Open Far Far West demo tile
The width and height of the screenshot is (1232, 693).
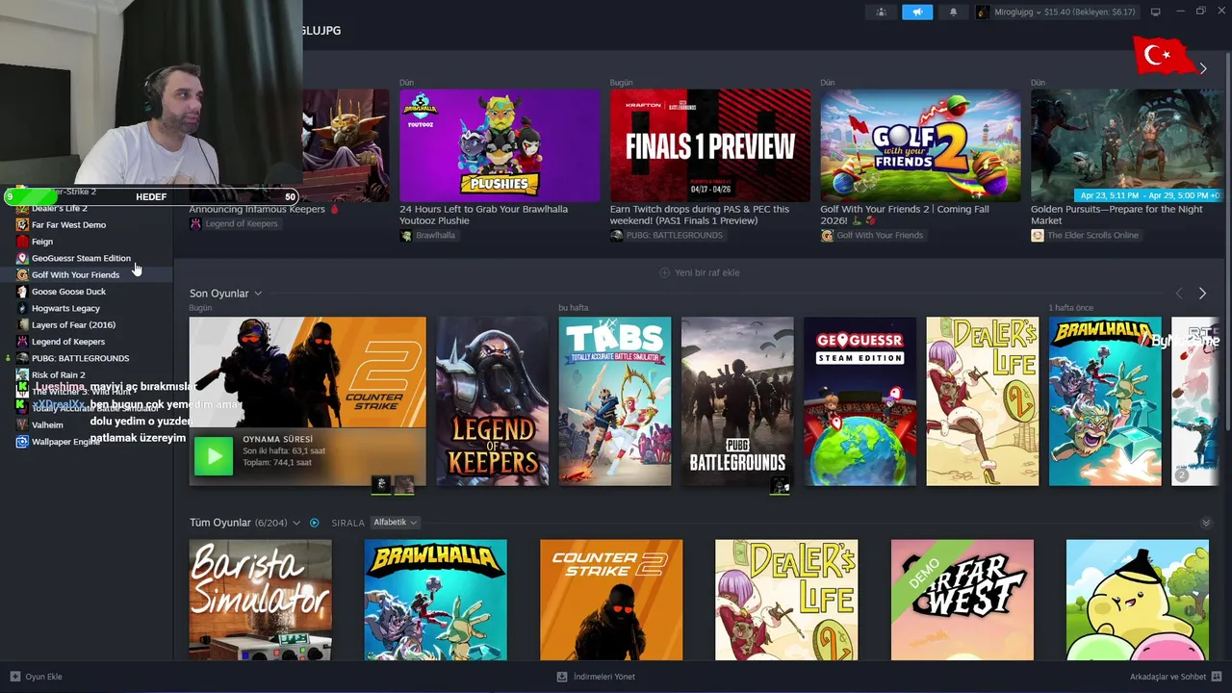[x=962, y=600]
